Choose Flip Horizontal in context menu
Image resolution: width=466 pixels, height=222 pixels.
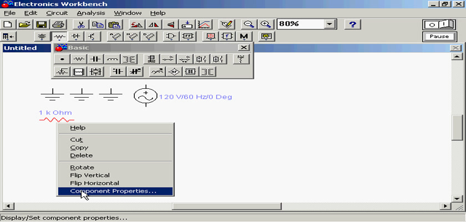click(115, 183)
